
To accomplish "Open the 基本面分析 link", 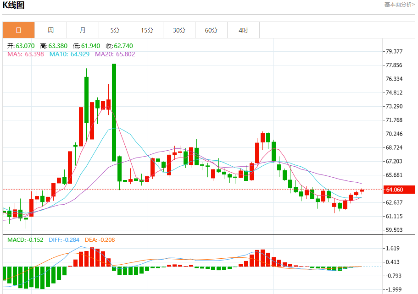I will point(399,5).
